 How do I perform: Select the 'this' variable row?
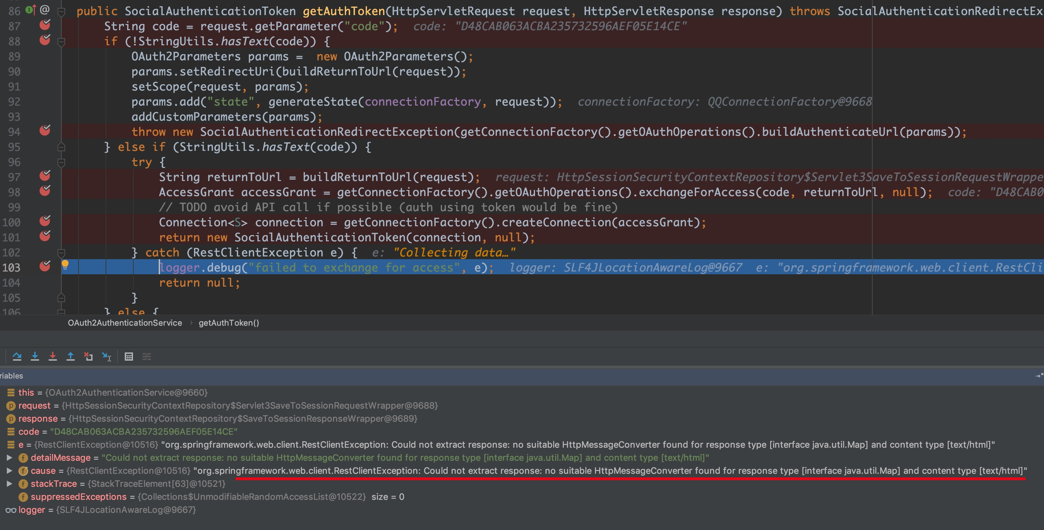click(522, 393)
